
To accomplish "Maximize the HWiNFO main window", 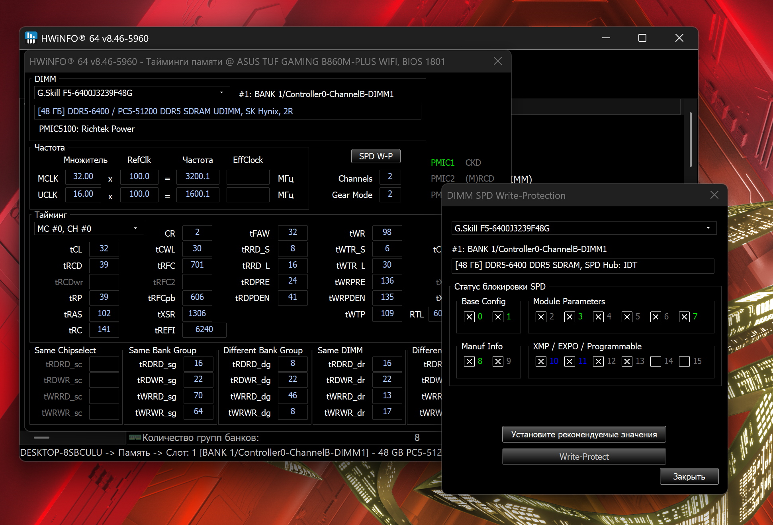I will point(642,38).
